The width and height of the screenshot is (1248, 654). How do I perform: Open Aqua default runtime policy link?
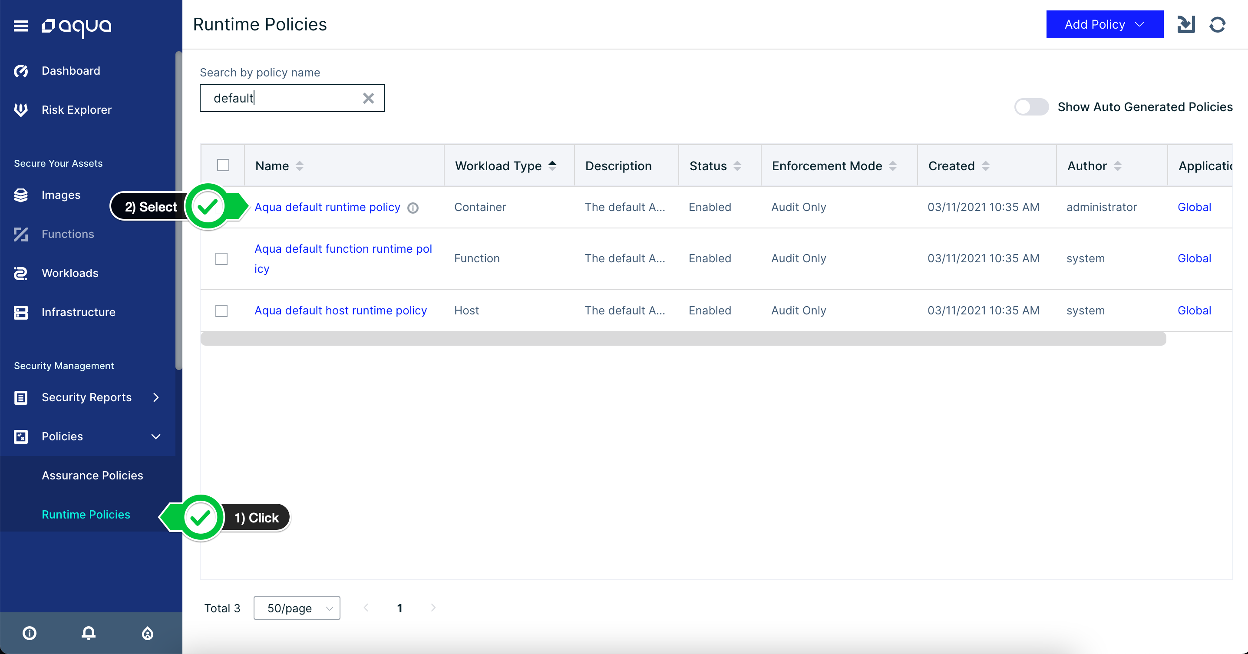pyautogui.click(x=327, y=207)
